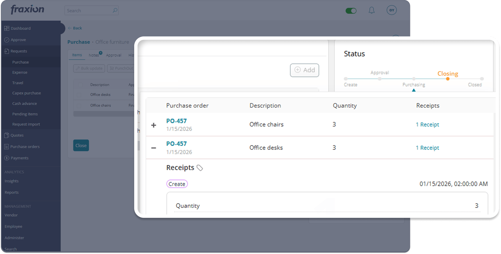Click the Add button
This screenshot has width=501, height=254.
click(x=304, y=70)
